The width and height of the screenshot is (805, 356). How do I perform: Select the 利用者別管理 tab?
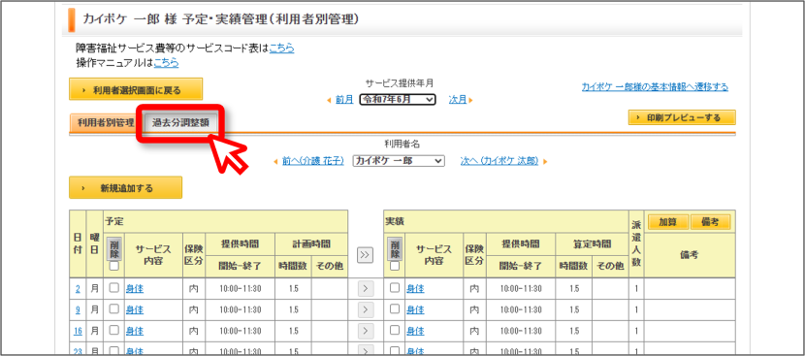106,123
